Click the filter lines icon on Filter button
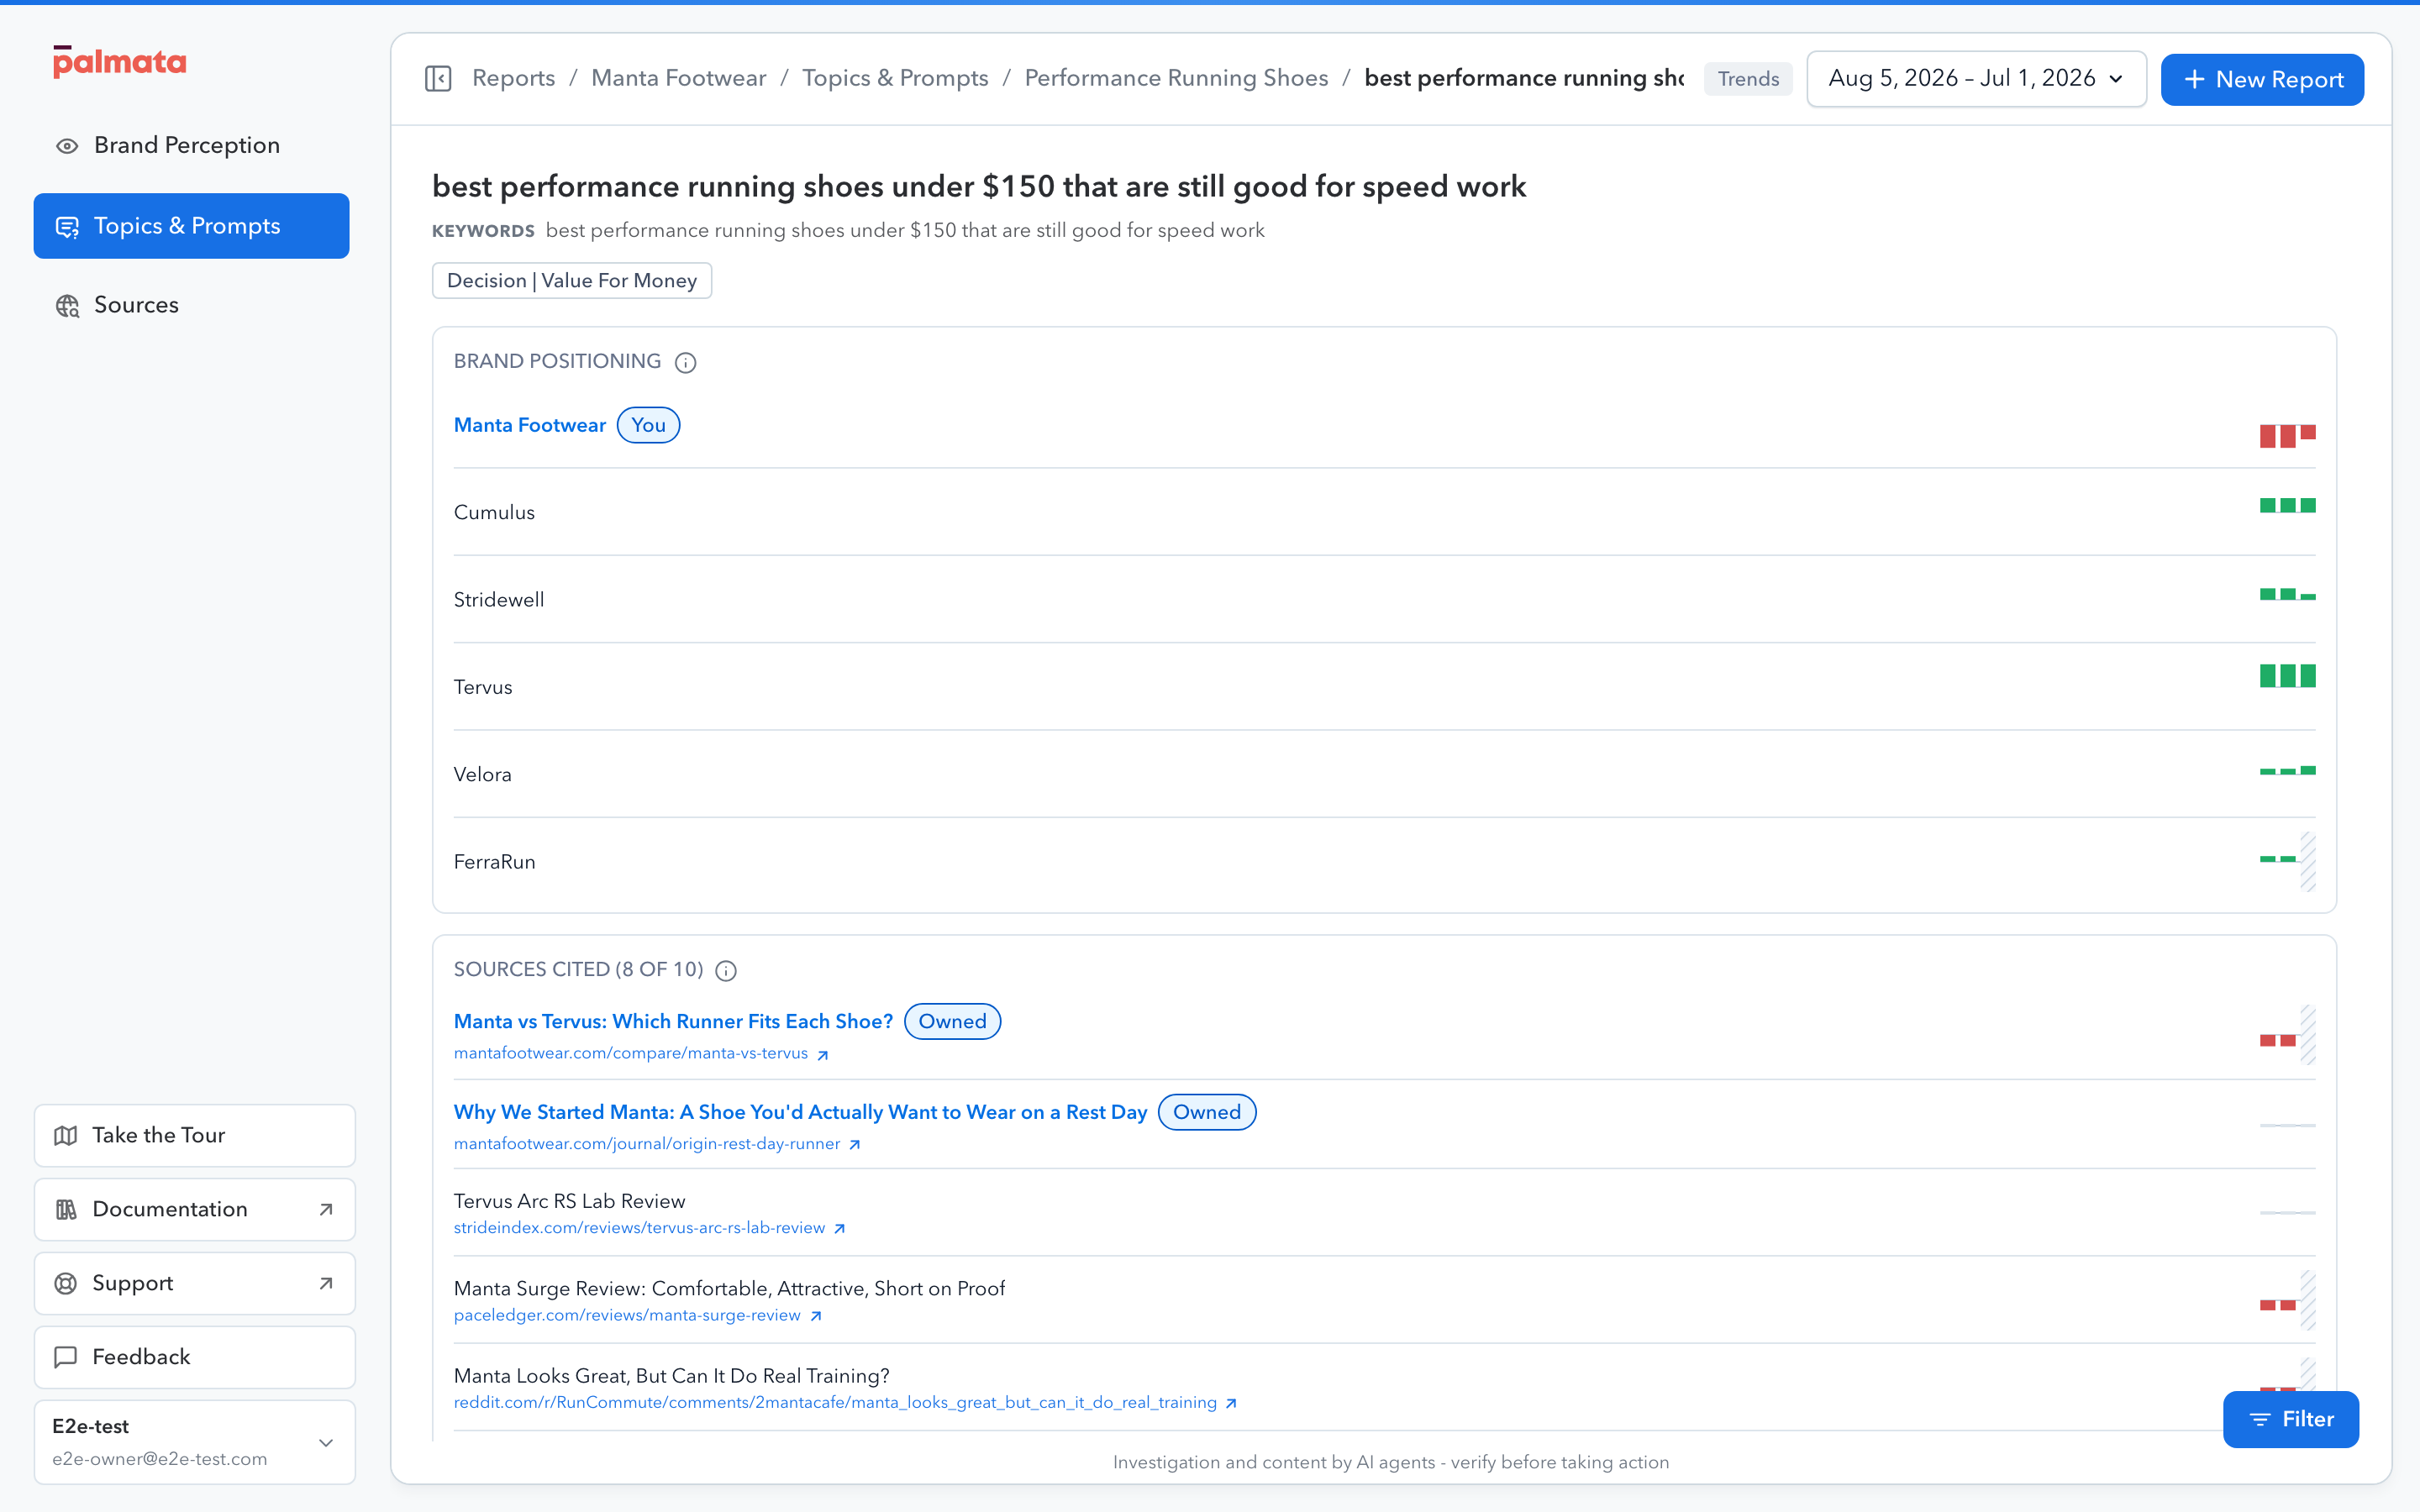The height and width of the screenshot is (1512, 2420). [2259, 1419]
